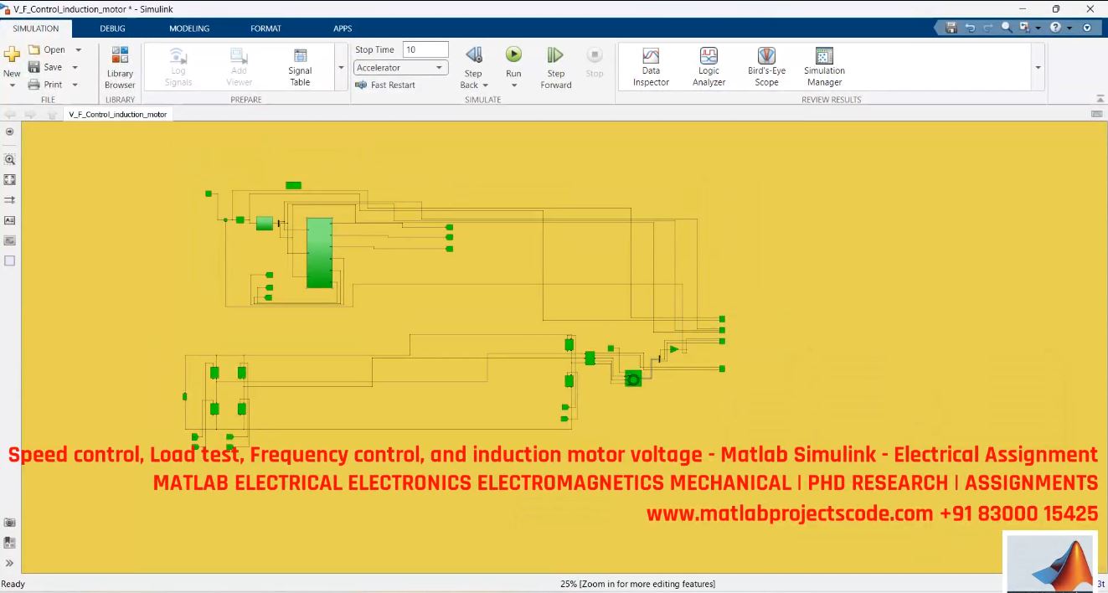The image size is (1108, 593).
Task: Click the Hide/Show Explorer Bar icon
Action: [x=10, y=131]
